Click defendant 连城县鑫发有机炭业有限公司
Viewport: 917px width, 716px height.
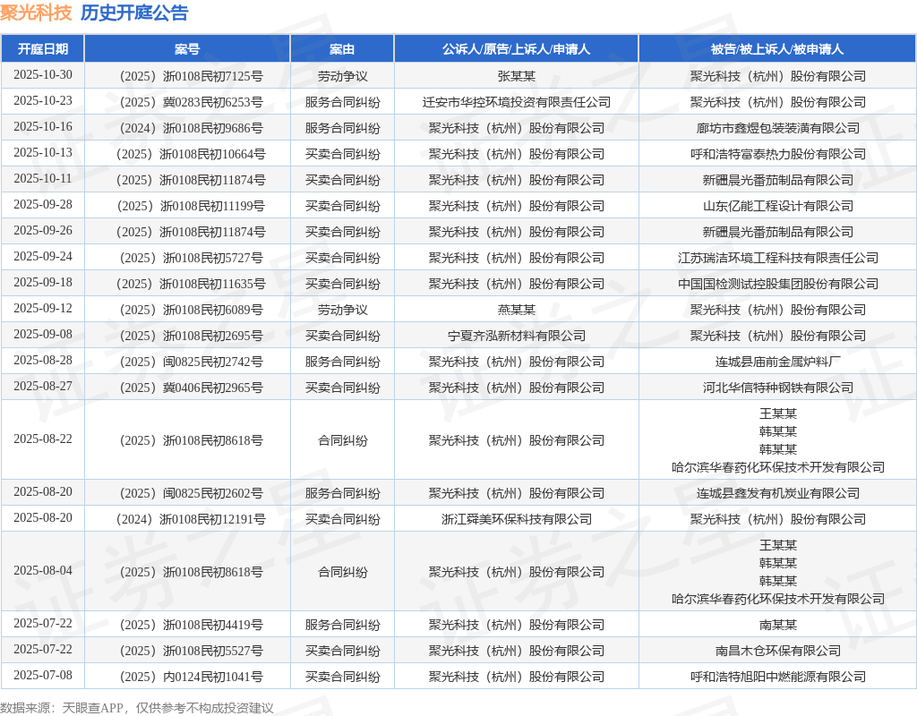click(778, 493)
